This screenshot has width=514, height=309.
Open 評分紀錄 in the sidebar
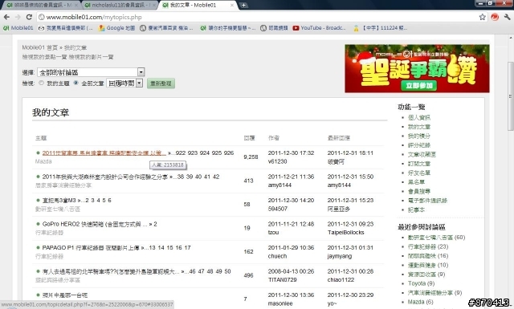point(419,145)
